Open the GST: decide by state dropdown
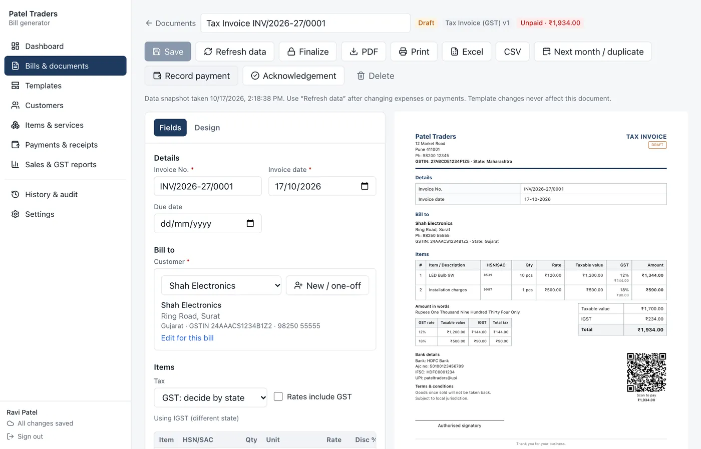 (x=210, y=398)
